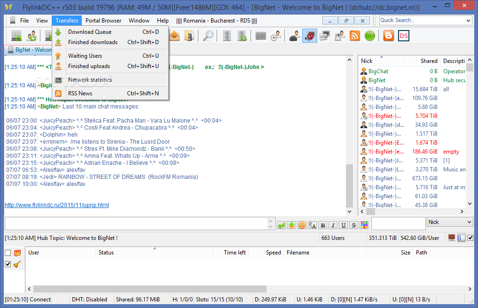The image size is (478, 308).
Task: Click the chat message input box
Action: (x=137, y=223)
